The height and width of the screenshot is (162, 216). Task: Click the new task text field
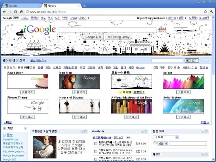[x=188, y=144]
